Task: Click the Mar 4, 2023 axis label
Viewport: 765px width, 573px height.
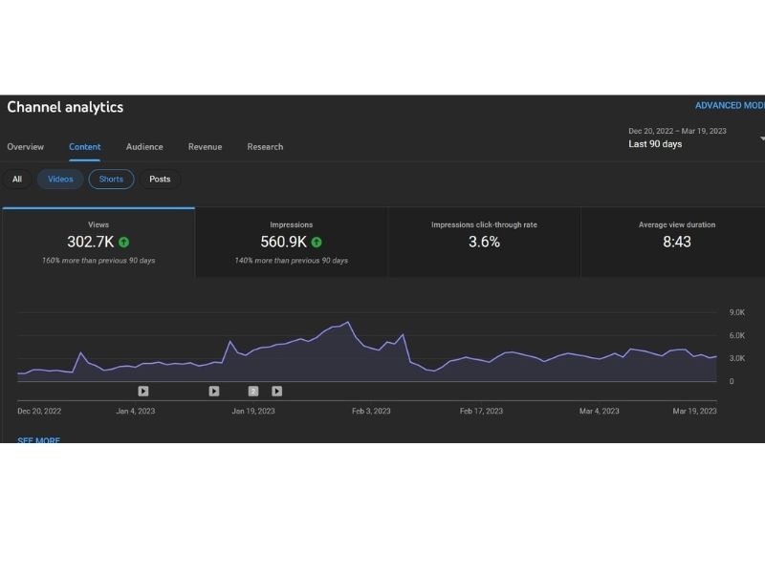Action: [x=600, y=412]
